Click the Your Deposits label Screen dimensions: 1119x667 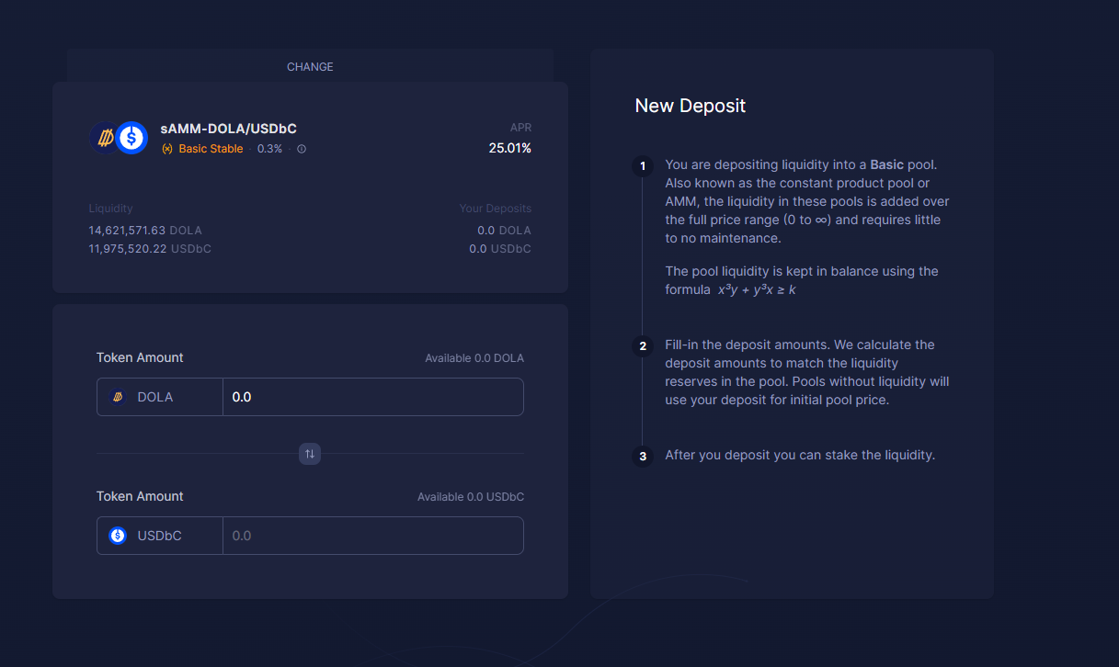[496, 209]
